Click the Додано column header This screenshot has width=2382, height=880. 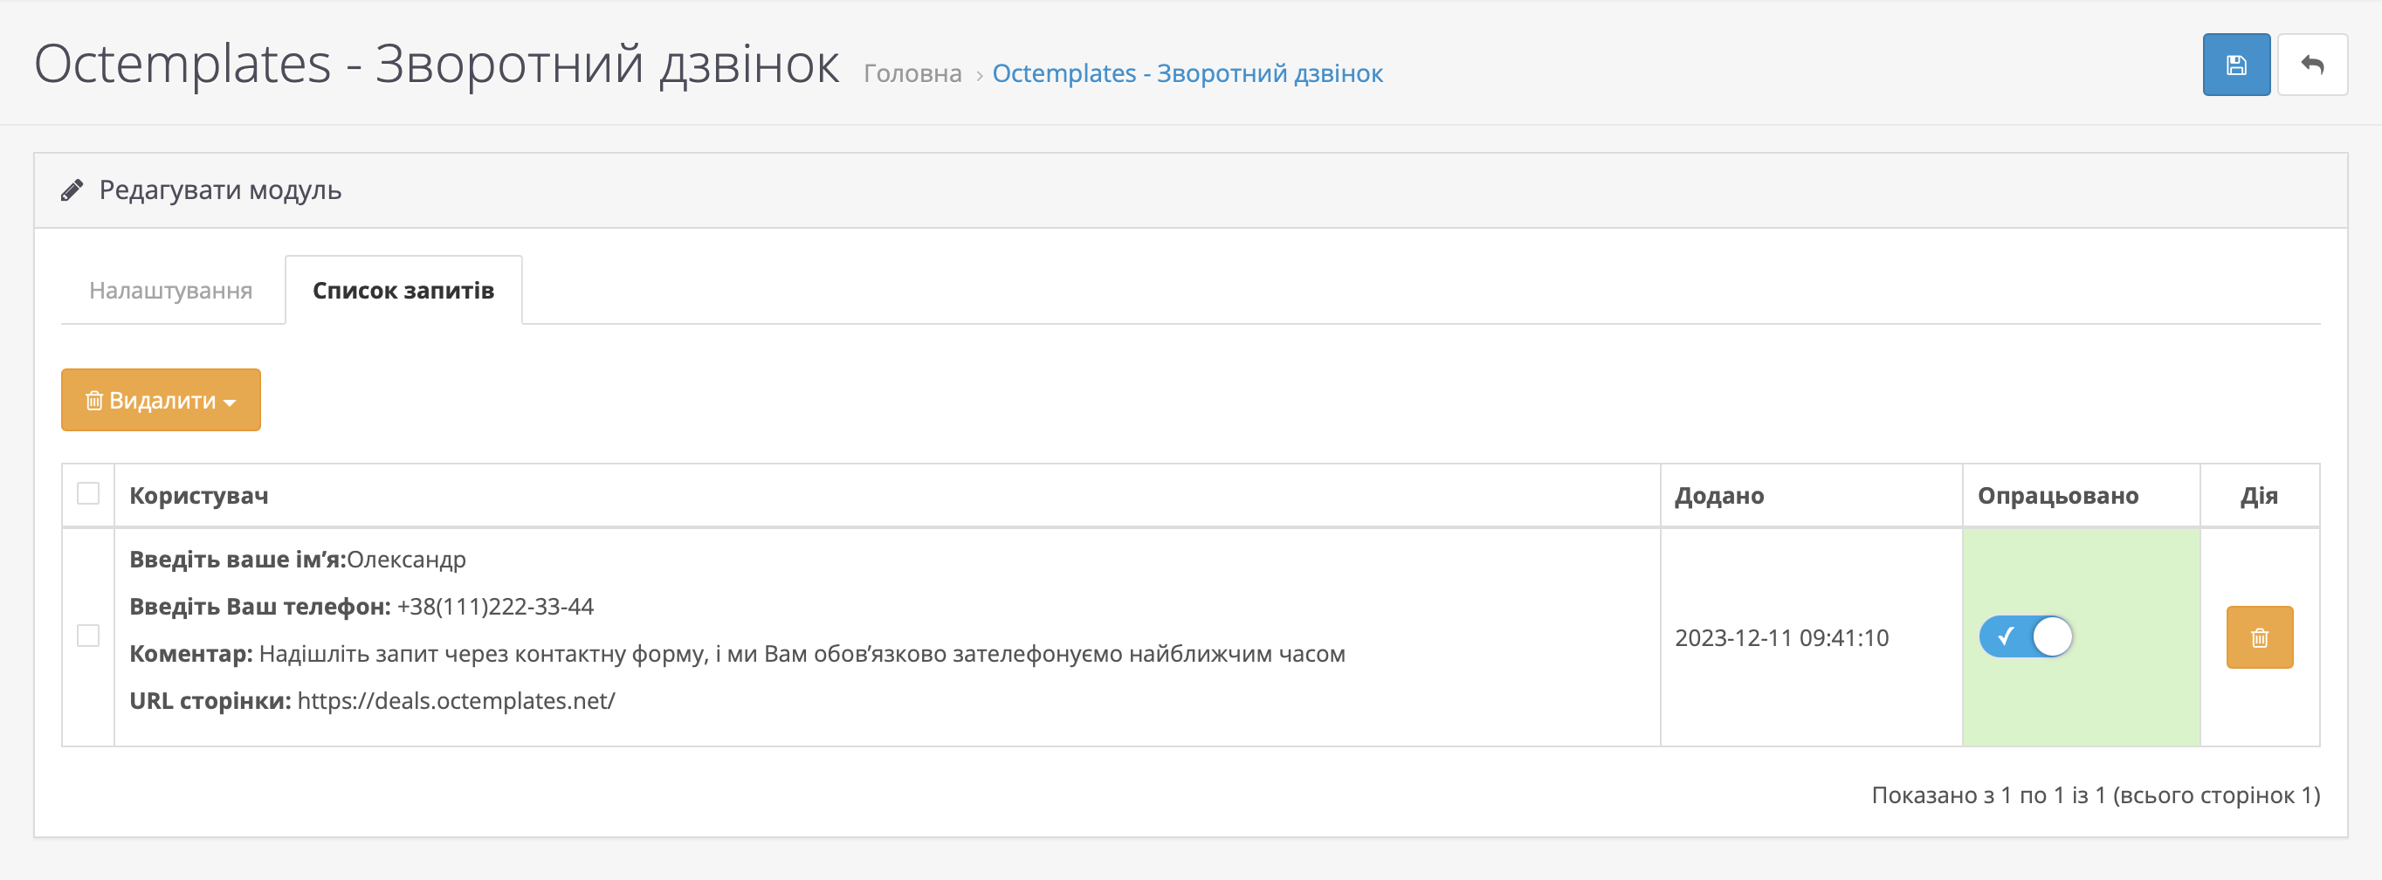pyautogui.click(x=1719, y=497)
